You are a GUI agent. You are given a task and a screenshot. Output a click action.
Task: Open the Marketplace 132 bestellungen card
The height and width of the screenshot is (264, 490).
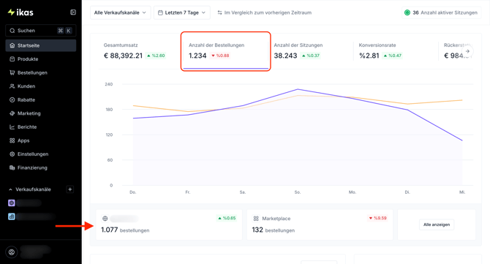tap(320, 225)
